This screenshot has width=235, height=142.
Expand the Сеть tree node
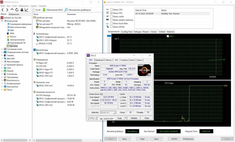pos(2,68)
